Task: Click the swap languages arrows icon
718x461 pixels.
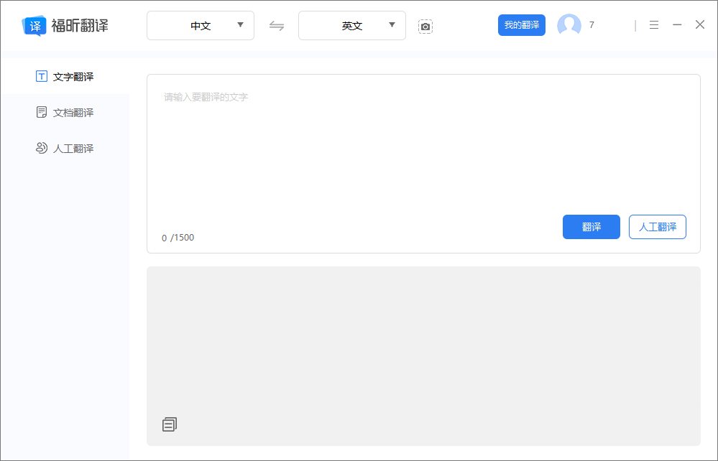Action: 277,25
